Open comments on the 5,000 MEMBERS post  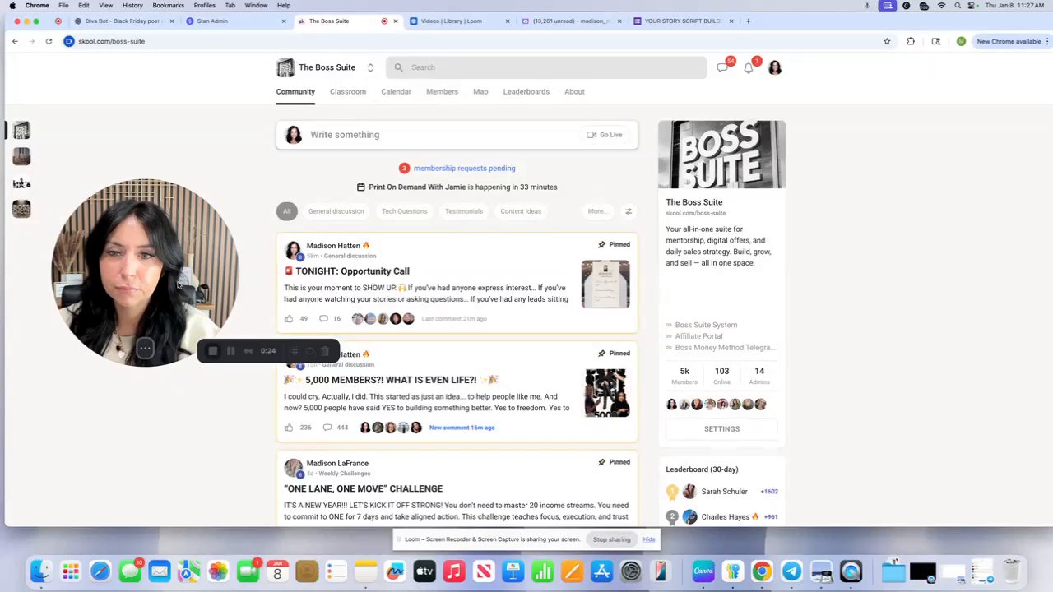[327, 428]
